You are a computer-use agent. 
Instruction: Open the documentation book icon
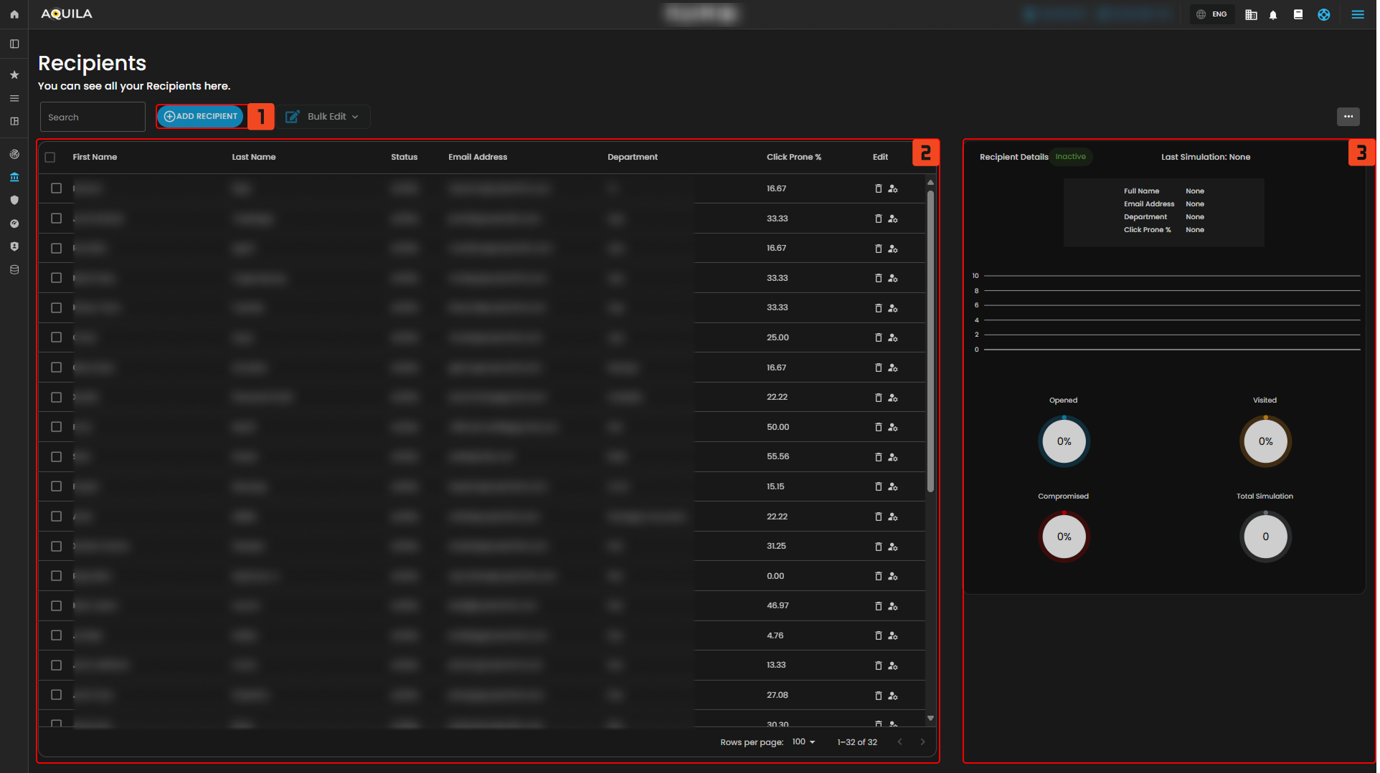click(1298, 14)
